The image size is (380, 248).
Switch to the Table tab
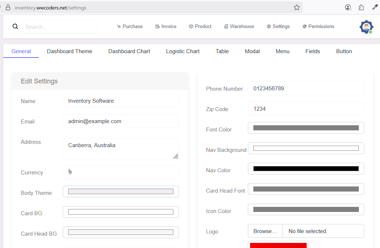click(222, 51)
